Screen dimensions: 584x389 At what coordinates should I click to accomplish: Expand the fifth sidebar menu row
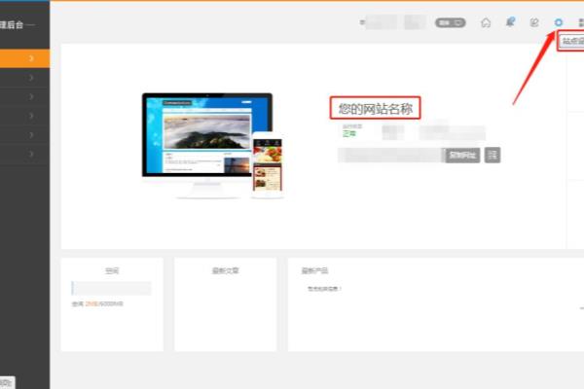(24, 135)
